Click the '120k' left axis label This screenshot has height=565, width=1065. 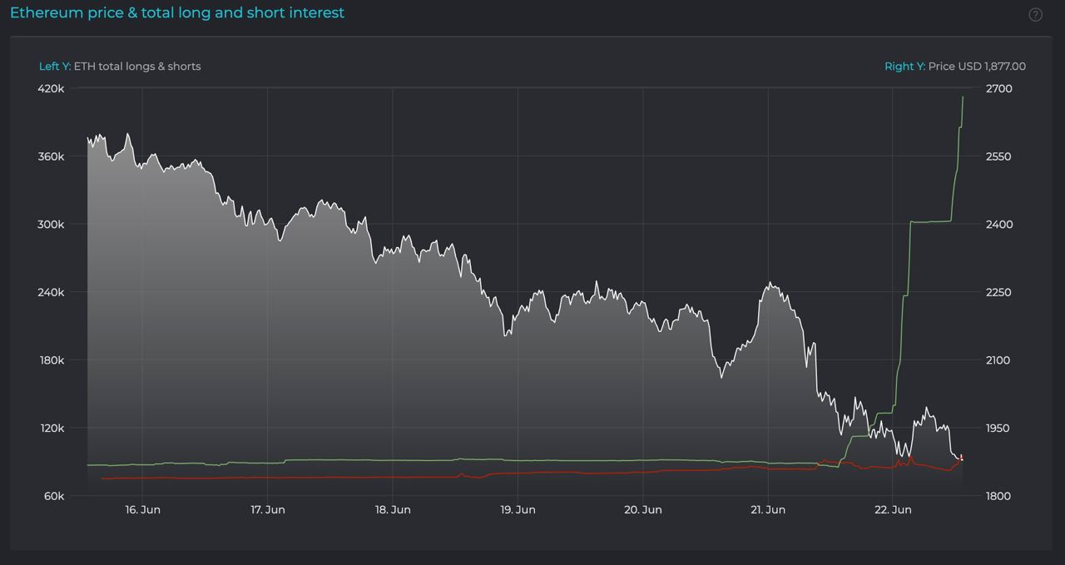point(52,428)
